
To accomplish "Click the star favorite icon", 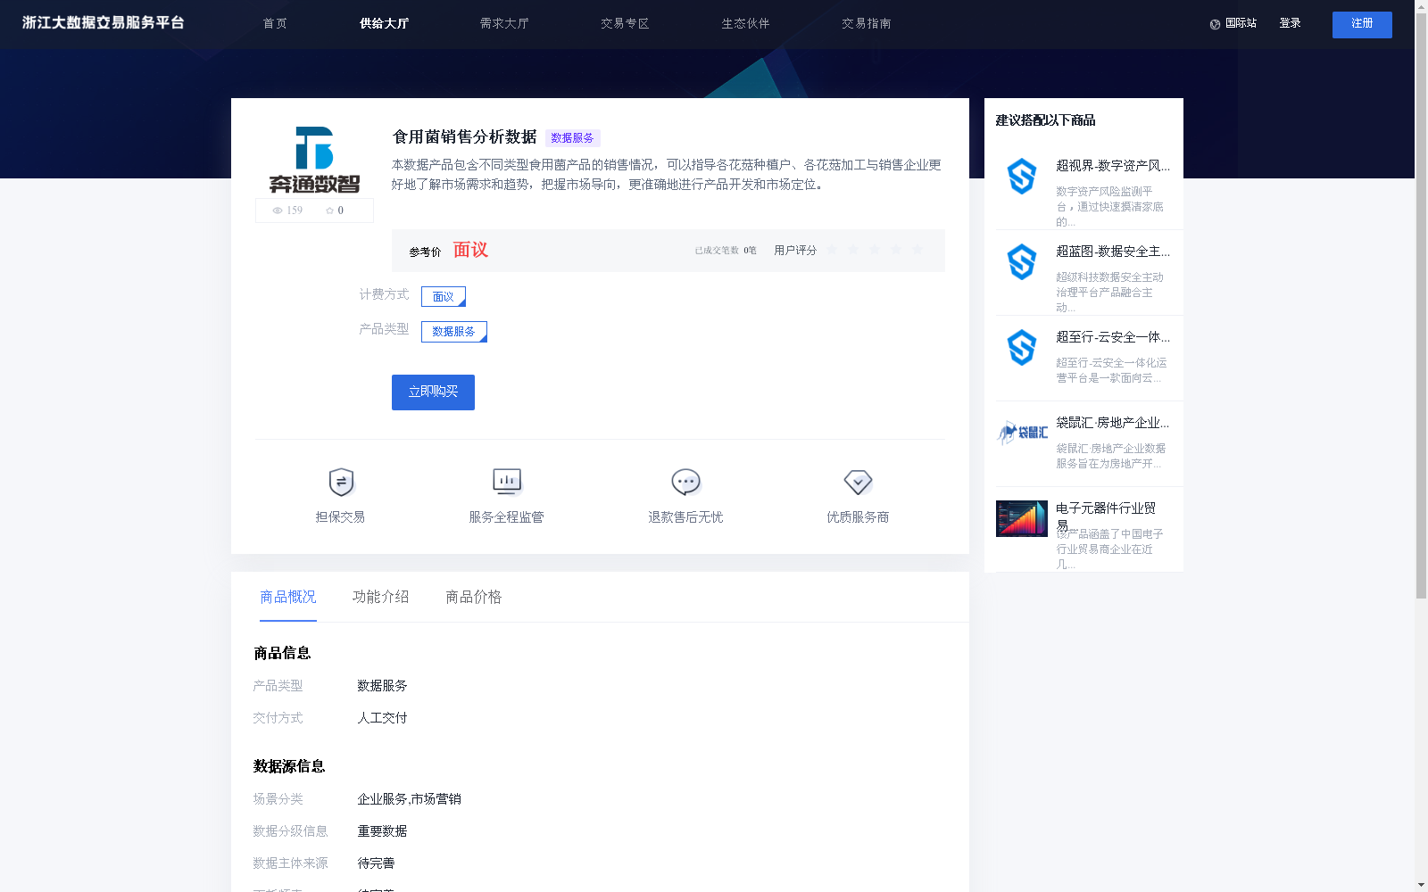I will pos(329,211).
